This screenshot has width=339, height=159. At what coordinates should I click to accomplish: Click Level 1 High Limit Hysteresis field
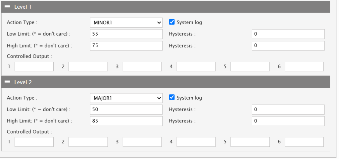[x=288, y=46]
